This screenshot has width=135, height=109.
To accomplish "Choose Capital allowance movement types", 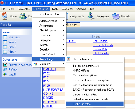I will pos(94,85).
